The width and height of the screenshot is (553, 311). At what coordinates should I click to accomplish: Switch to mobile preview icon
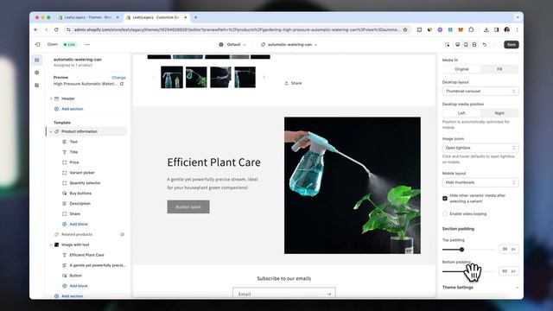tap(466, 44)
